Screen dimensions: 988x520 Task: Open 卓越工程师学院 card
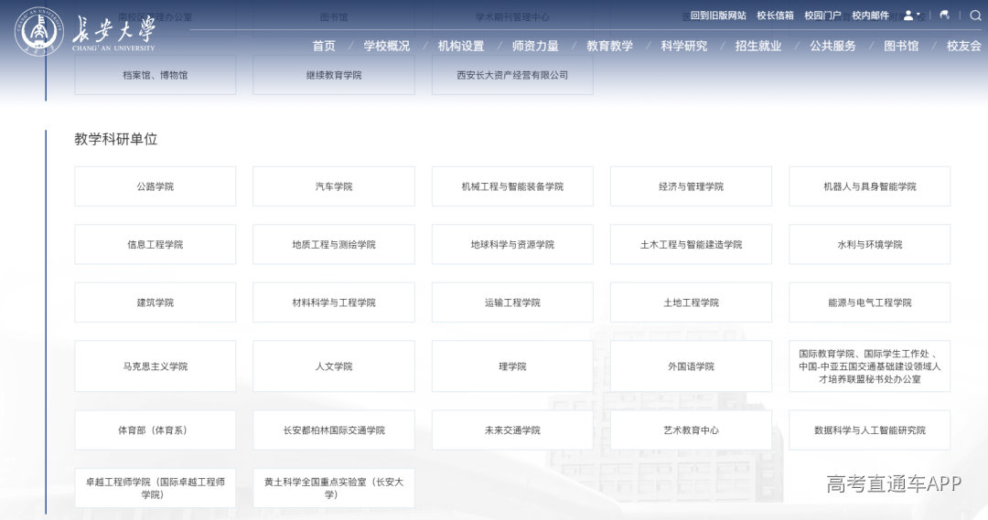coord(155,488)
